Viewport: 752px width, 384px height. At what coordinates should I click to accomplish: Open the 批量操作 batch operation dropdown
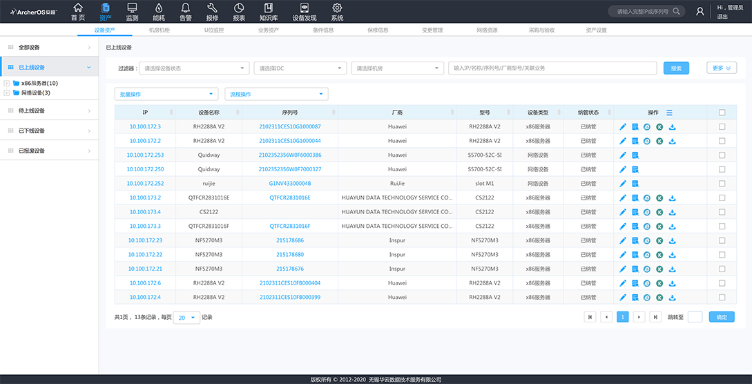166,94
